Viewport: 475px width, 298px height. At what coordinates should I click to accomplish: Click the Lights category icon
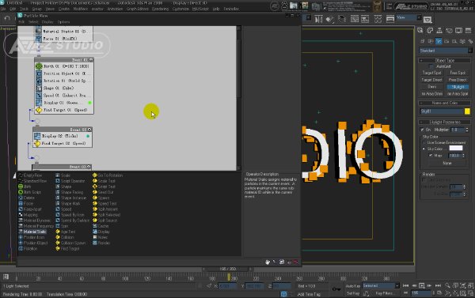click(439, 41)
